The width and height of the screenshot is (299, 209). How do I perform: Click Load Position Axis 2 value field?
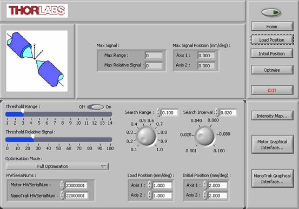[162, 195]
